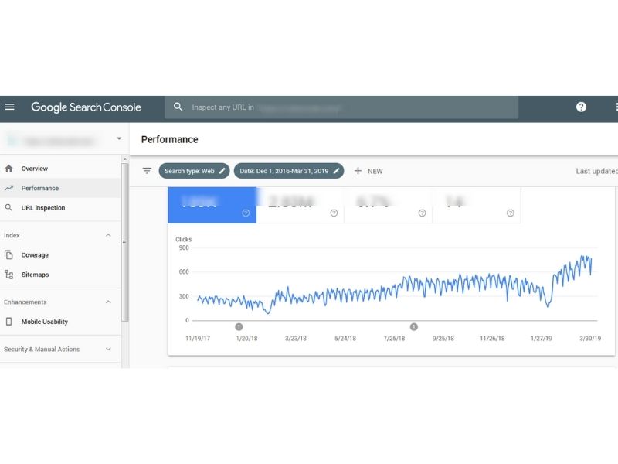Click the search magnifier icon in URL bar
Screen dimensions: 618x464
click(x=178, y=107)
